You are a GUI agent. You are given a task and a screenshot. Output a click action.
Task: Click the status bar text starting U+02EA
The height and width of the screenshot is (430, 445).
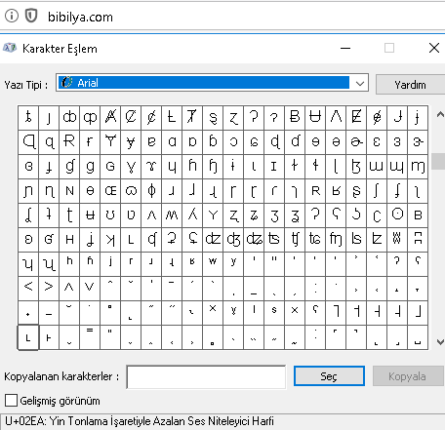click(140, 421)
